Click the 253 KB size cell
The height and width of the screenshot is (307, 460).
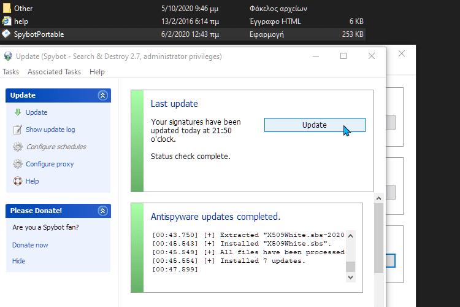point(353,34)
